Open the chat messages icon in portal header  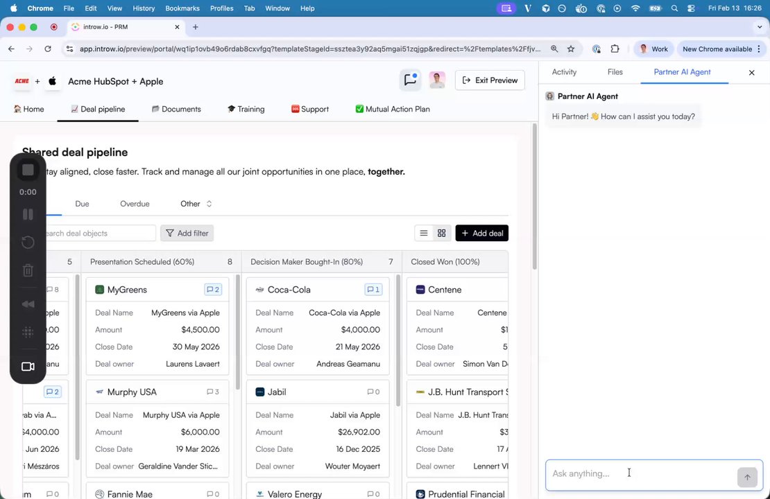click(410, 80)
